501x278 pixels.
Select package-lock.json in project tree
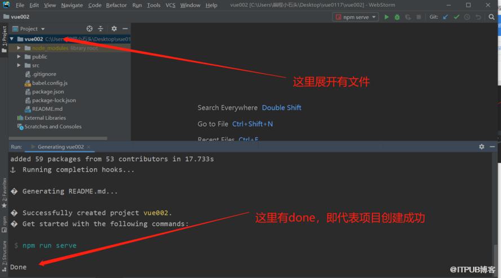54,100
